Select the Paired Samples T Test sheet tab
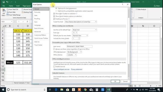Image resolution: width=163 pixels, height=92 pixels. pos(22,83)
